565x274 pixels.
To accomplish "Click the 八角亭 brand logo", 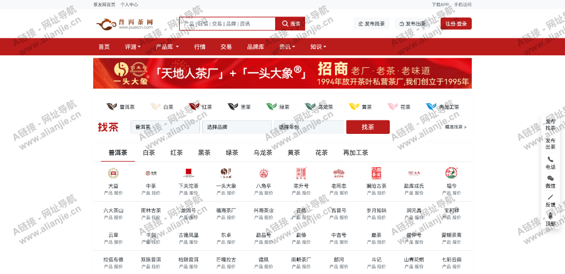I will tap(263, 173).
